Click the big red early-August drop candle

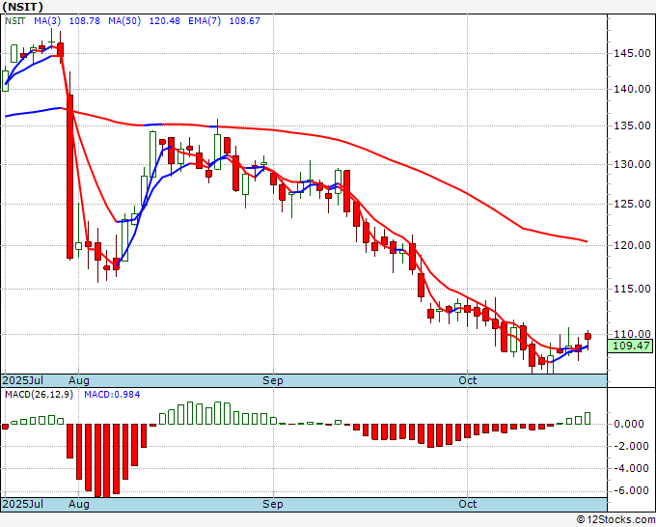pyautogui.click(x=69, y=177)
